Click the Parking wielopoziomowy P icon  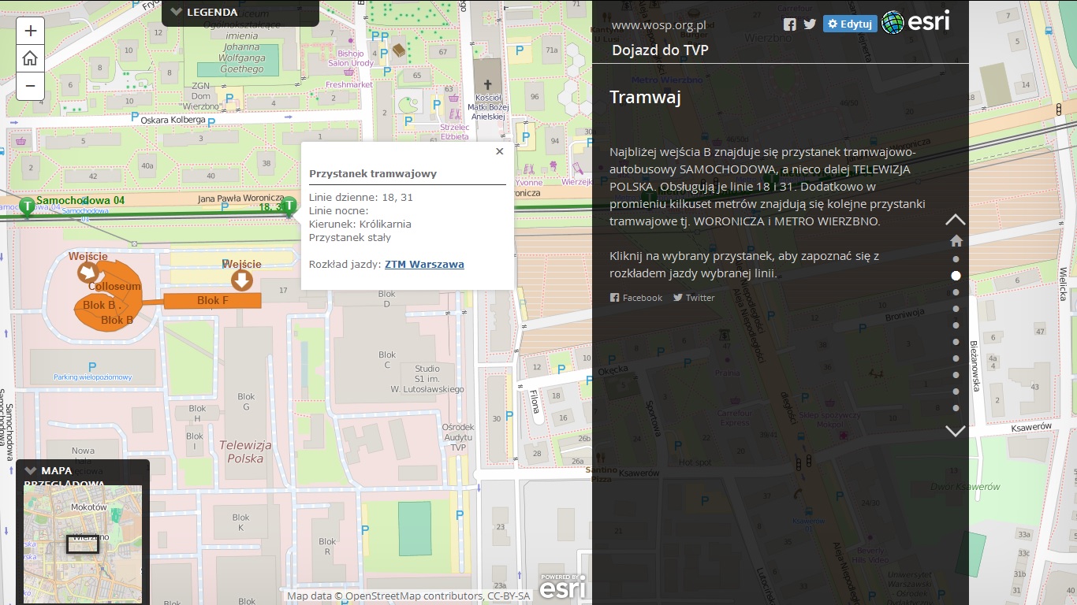click(92, 366)
